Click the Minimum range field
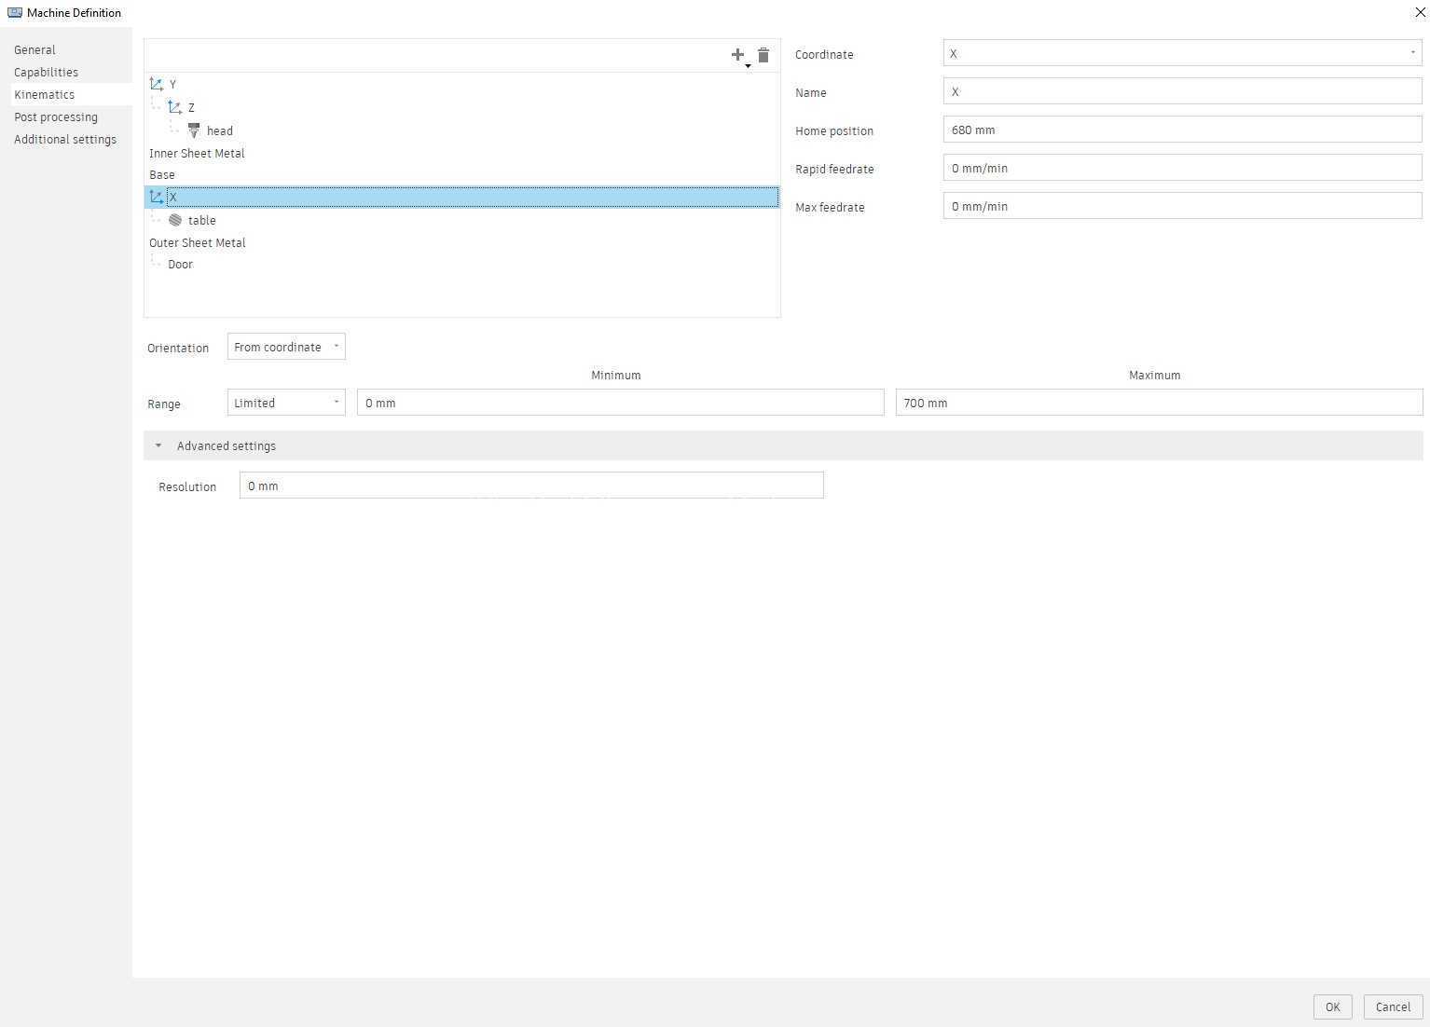The width and height of the screenshot is (1430, 1027). [620, 403]
